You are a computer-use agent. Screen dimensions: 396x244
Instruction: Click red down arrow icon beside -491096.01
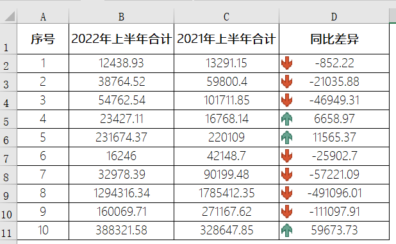coord(286,193)
